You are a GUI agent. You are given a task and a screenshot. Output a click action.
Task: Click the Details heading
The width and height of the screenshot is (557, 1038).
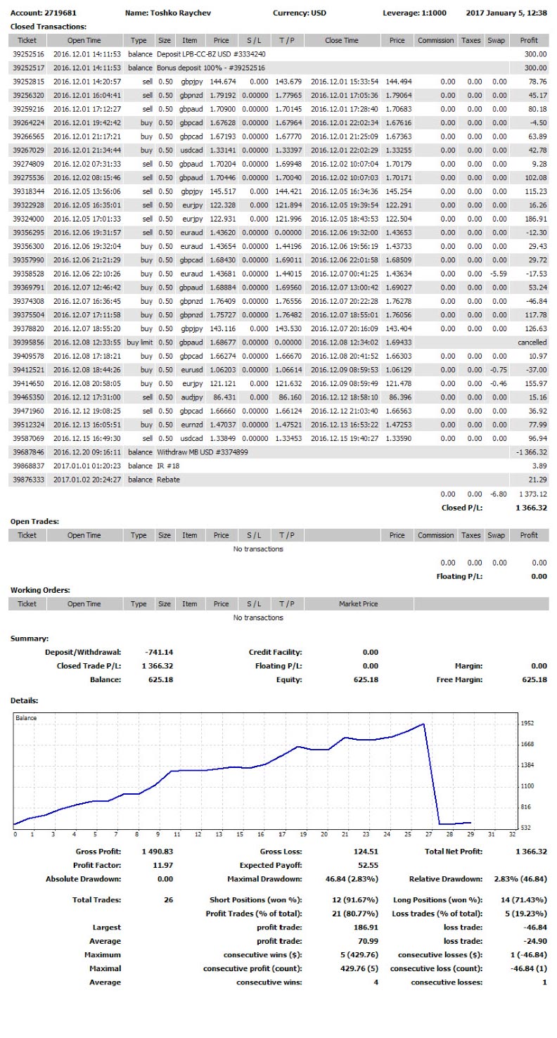click(25, 701)
